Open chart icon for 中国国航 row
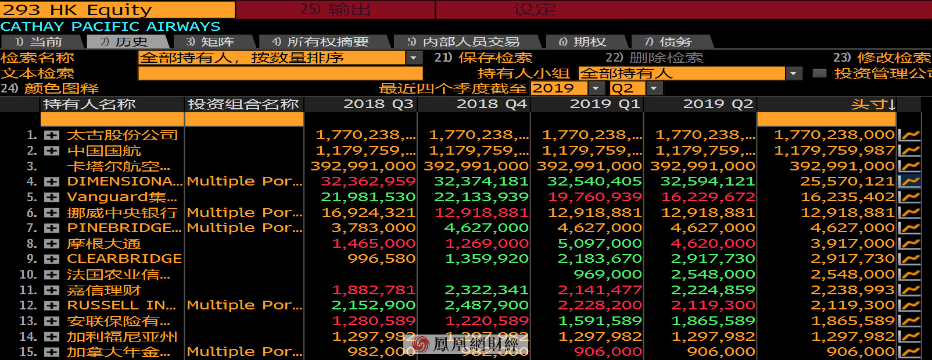Screen dimensions: 932x360 click(909, 150)
